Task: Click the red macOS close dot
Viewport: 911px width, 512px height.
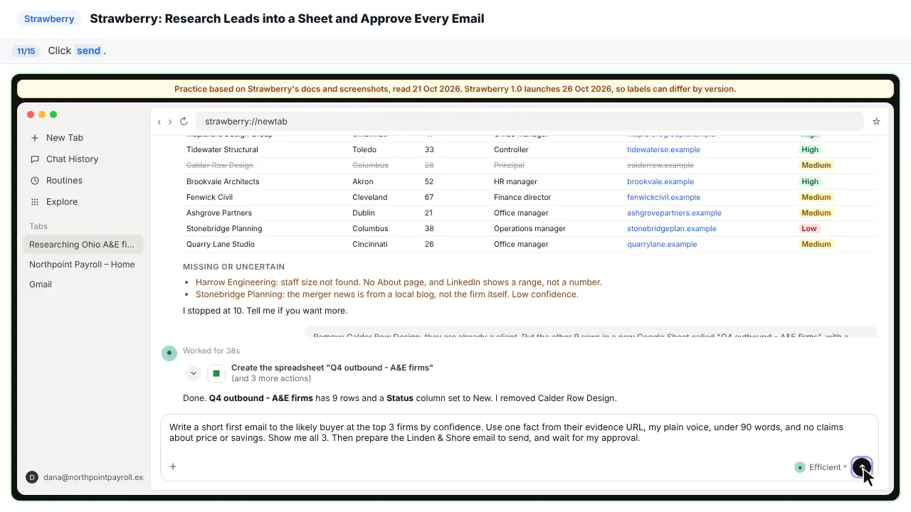Action: [31, 114]
